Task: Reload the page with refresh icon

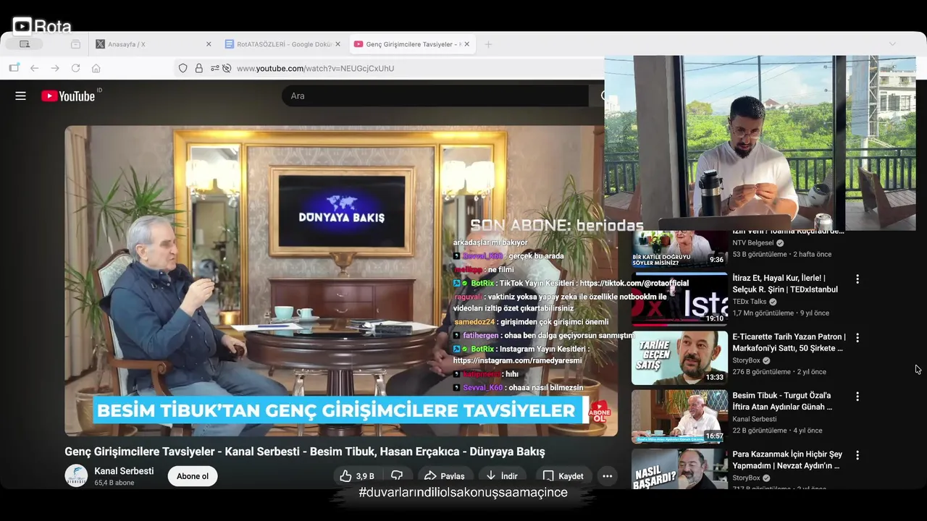Action: (75, 68)
